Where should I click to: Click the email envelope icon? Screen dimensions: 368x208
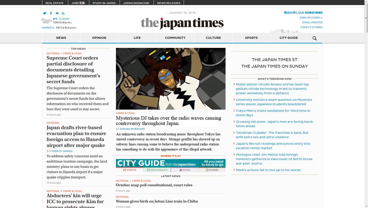pyautogui.click(x=57, y=13)
